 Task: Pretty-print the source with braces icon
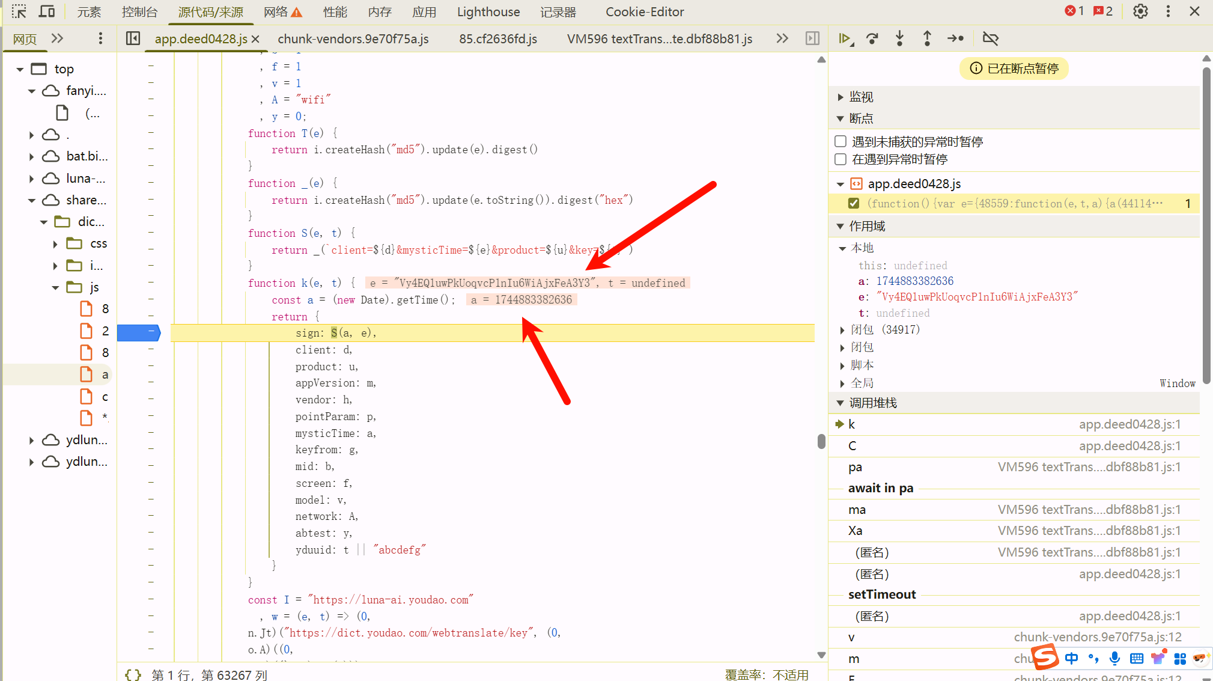coord(133,674)
